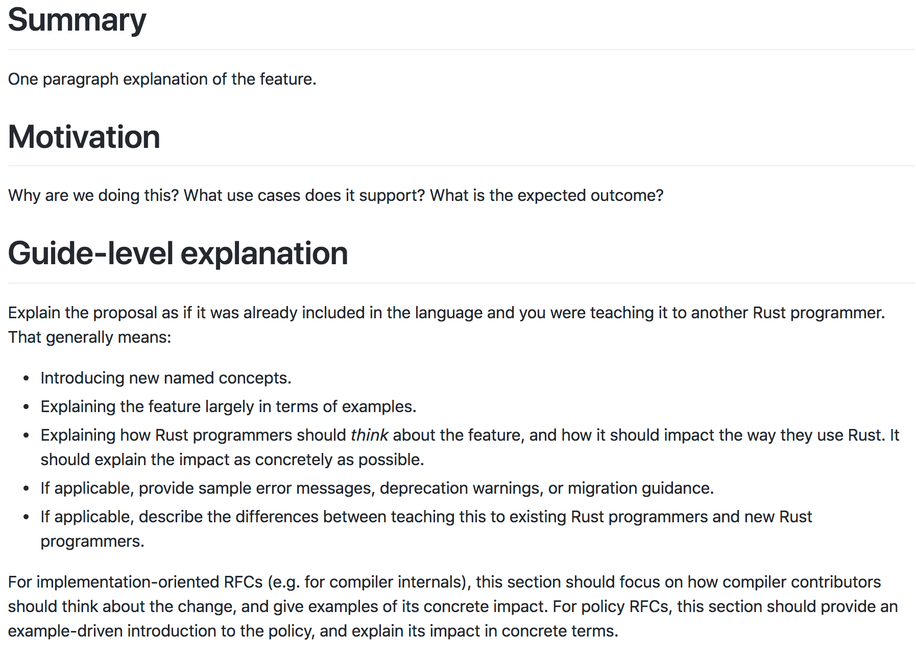Image resolution: width=916 pixels, height=659 pixels.
Task: Click the 'describe the differences between teaching' bullet
Action: [x=426, y=517]
